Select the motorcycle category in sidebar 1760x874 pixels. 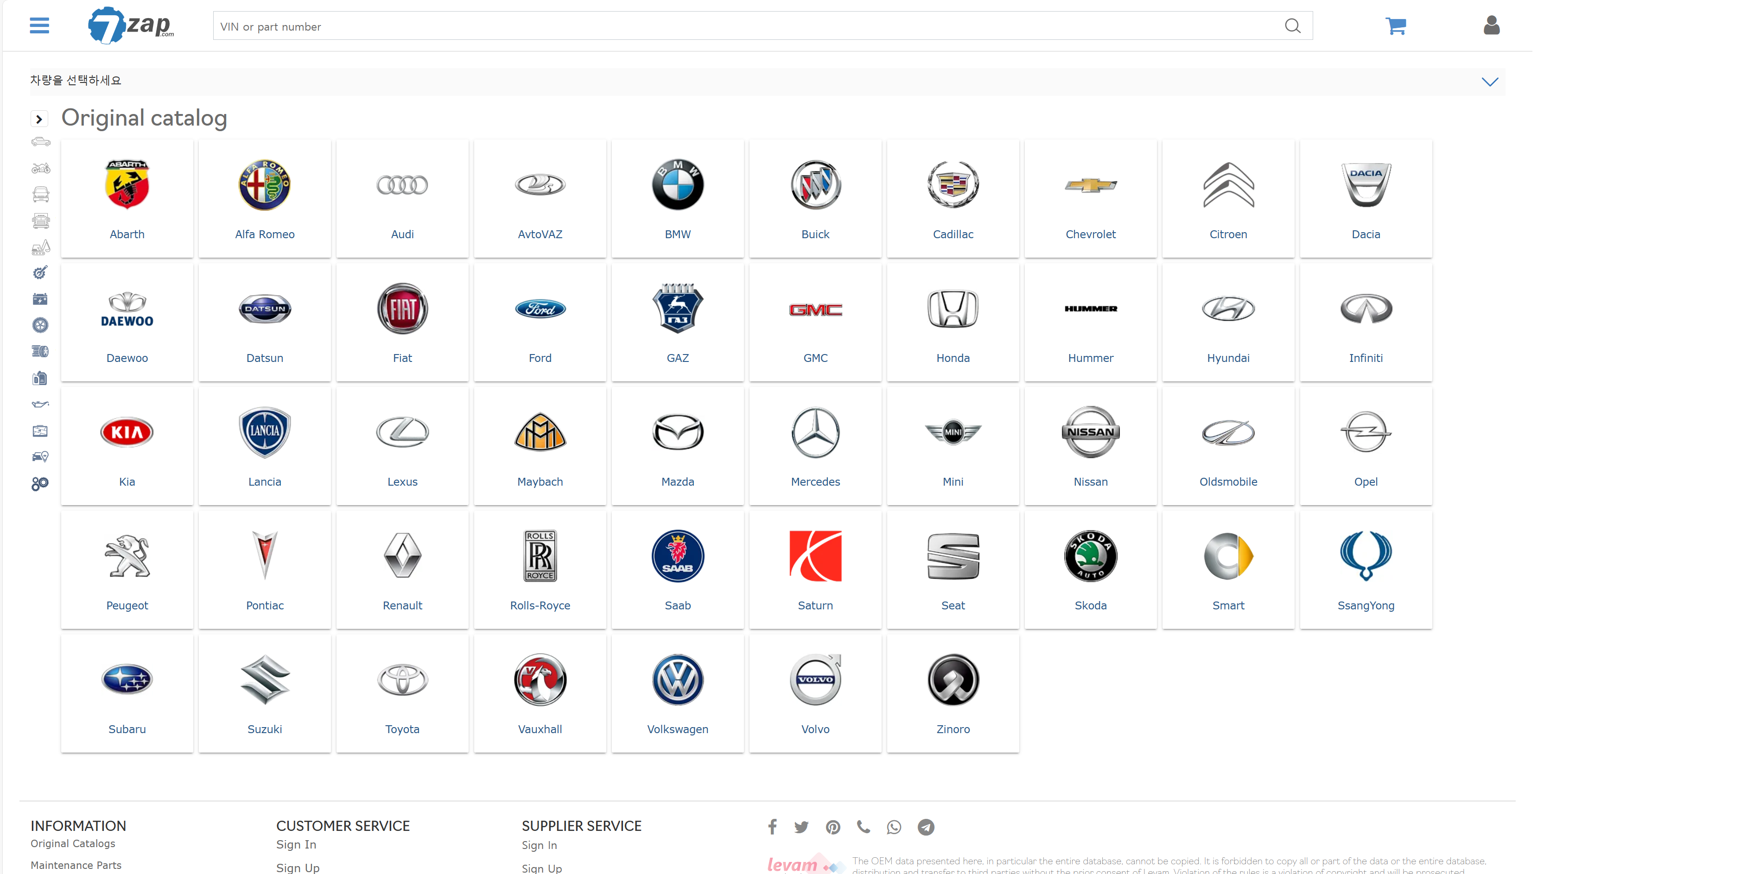coord(40,168)
